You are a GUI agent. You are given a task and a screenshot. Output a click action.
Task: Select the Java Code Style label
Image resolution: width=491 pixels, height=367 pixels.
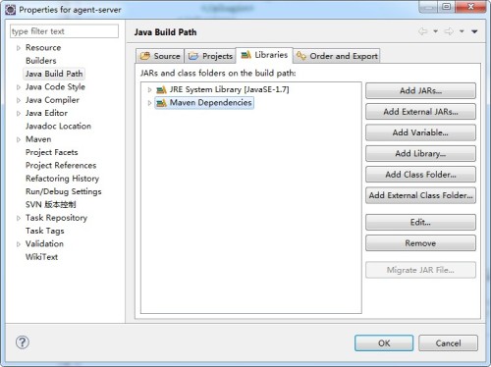(55, 86)
